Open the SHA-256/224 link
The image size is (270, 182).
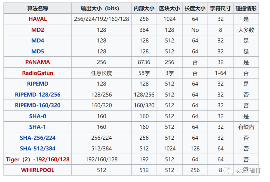(37, 138)
